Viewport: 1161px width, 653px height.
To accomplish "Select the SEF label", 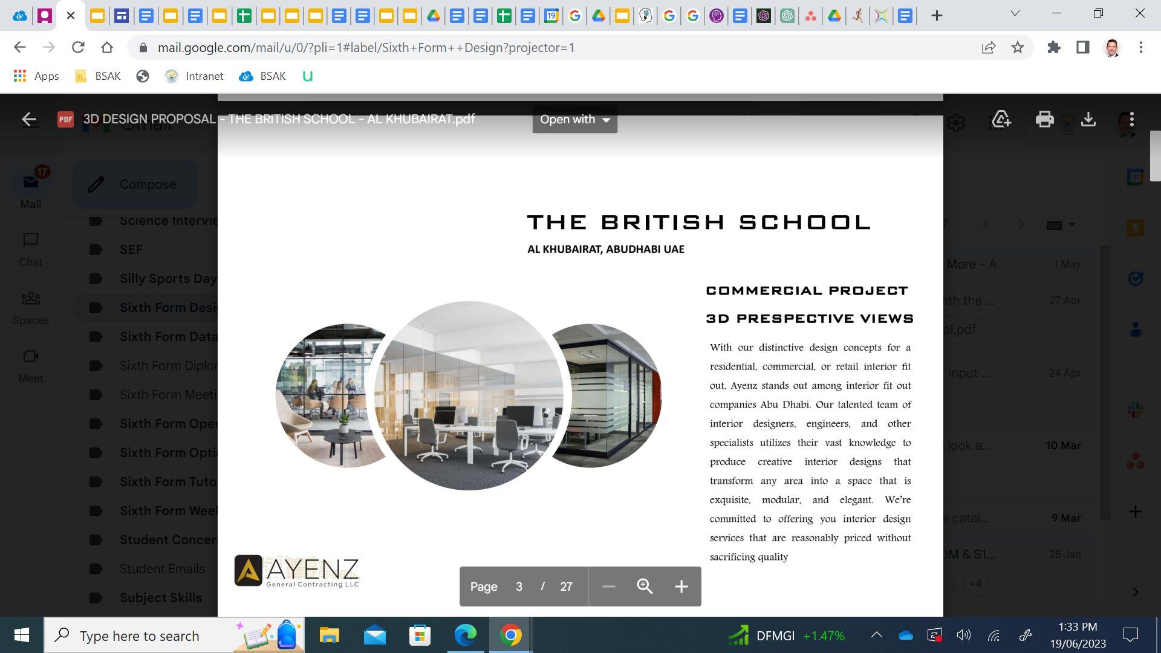I will point(131,250).
